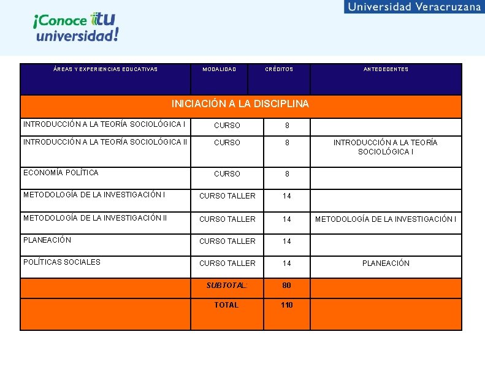485x375 pixels.
Task: Select the CRÉDITOS column header
Action: [x=279, y=69]
